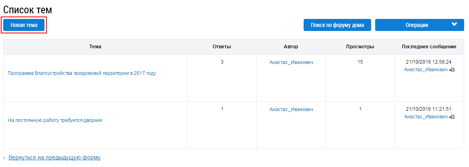Jump to last message icon for благоустройства topic

point(452,70)
